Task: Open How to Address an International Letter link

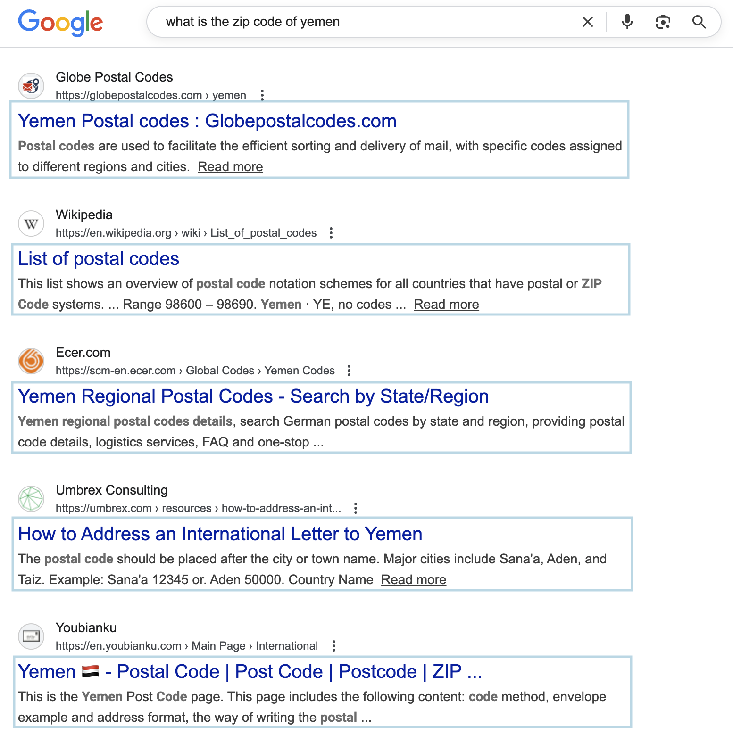Action: pos(220,534)
